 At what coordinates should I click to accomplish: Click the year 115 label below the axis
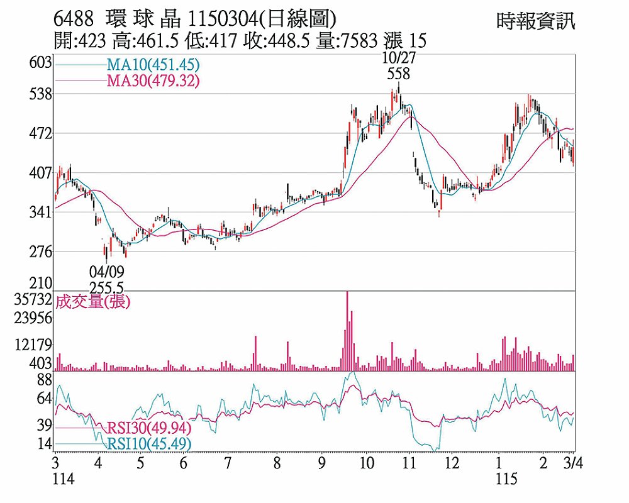click(x=506, y=479)
